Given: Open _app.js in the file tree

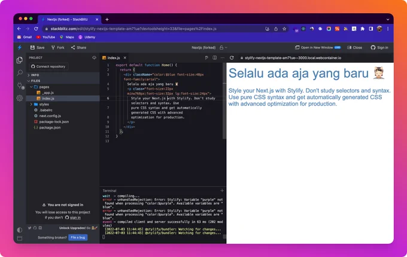Looking at the screenshot, I should [63, 93].
